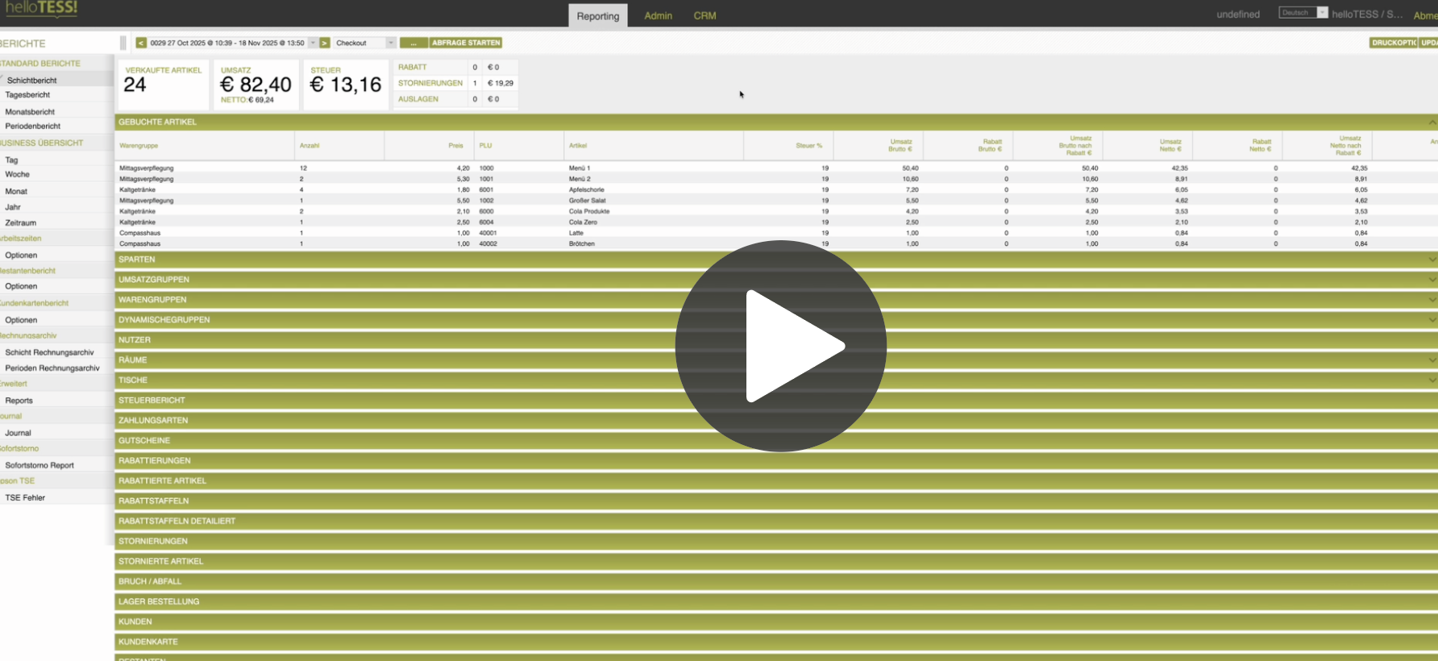Viewport: 1438px width, 661px height.
Task: Go to next shift with right arrow
Action: tap(325, 43)
